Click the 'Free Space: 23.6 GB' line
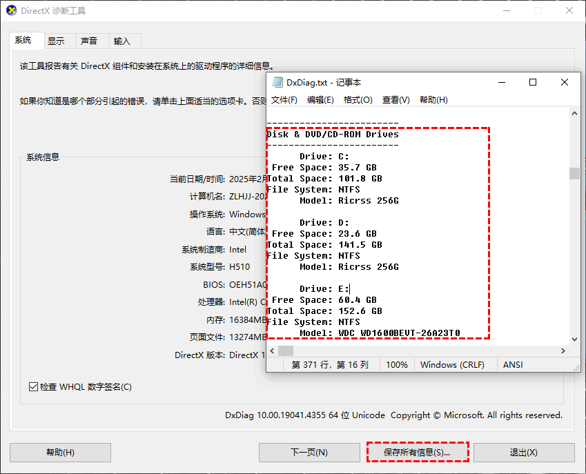 click(324, 234)
